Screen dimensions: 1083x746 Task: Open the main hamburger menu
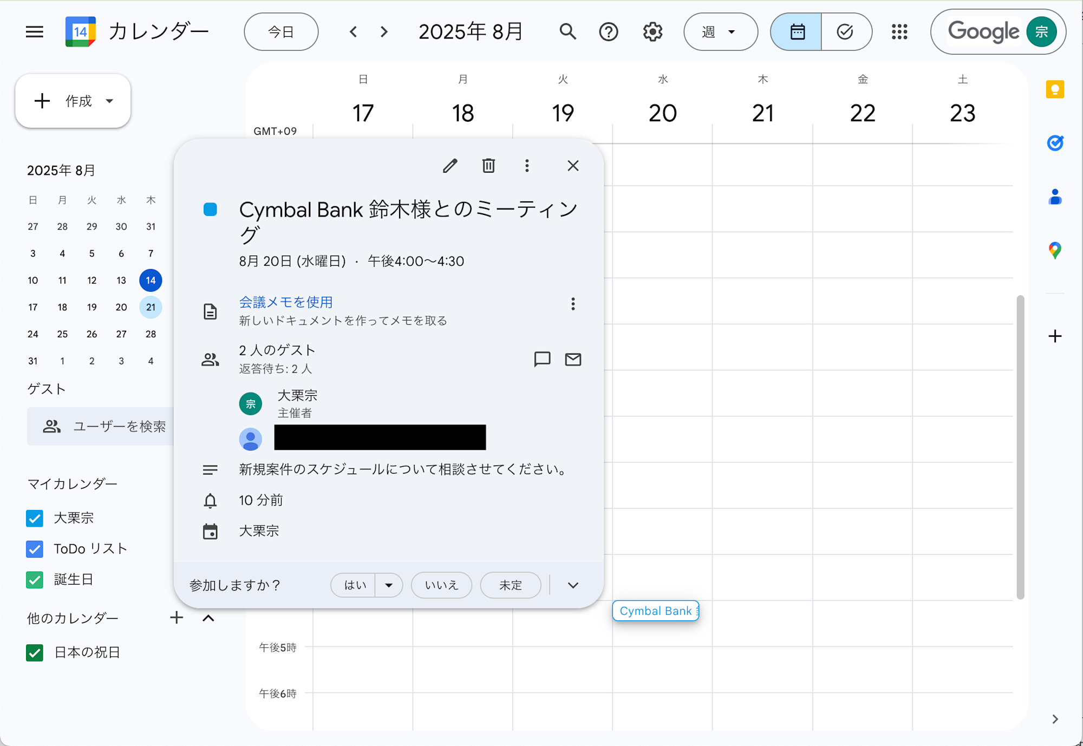35,32
